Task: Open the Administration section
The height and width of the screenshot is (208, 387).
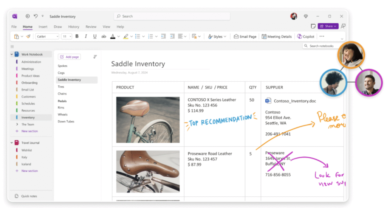Action: pos(31,62)
